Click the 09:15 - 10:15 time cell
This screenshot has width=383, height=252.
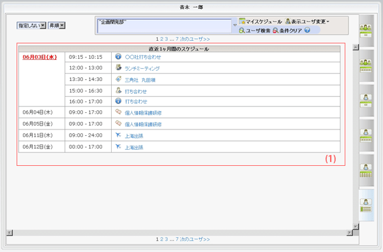click(88, 57)
